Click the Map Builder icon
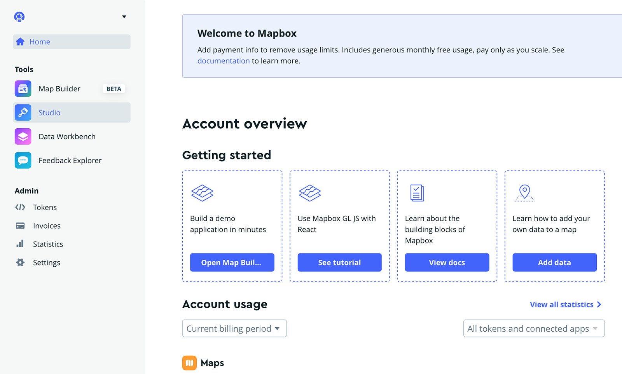 23,89
